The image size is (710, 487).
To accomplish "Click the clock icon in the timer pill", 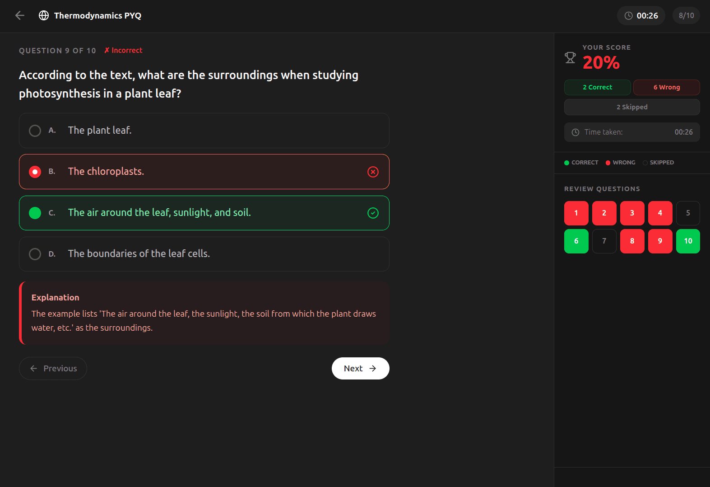I will coord(628,16).
